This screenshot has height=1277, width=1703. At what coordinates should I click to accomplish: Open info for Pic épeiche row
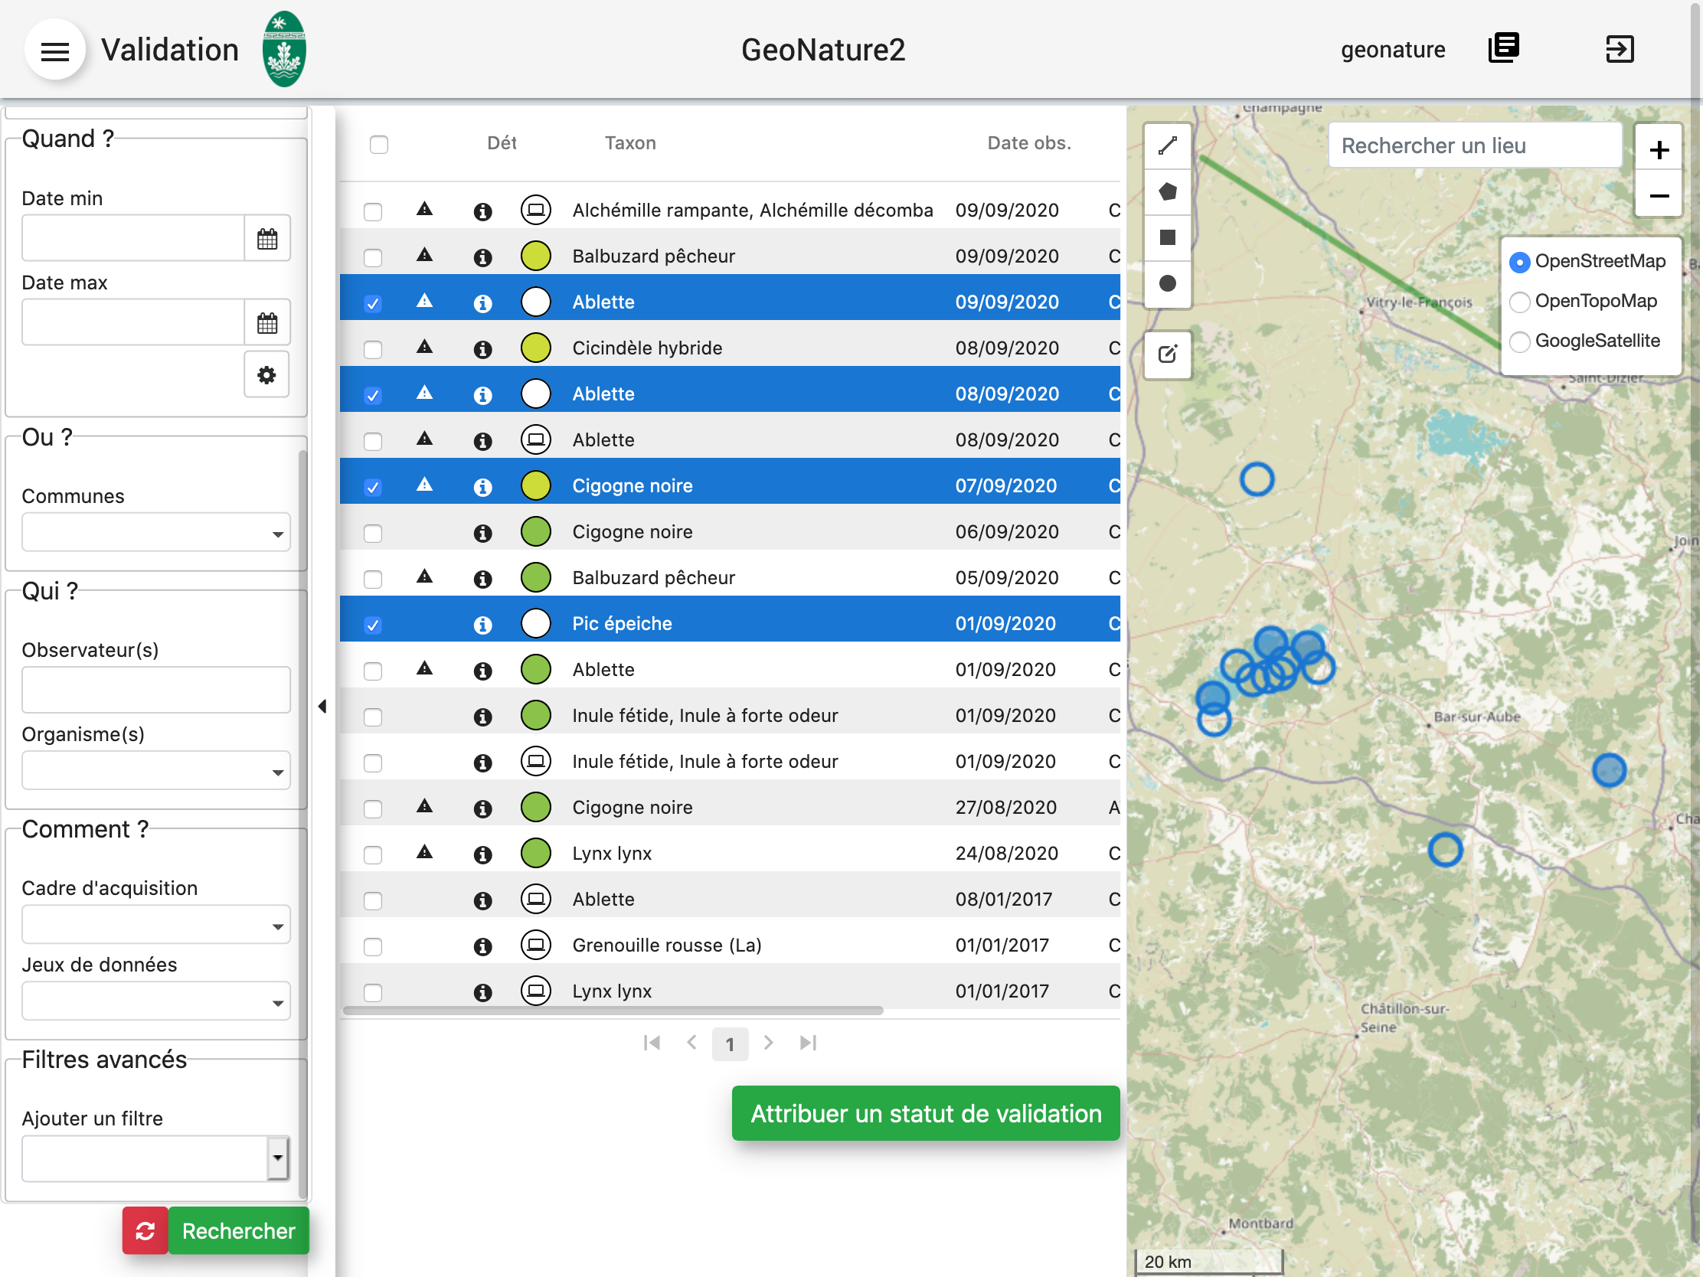tap(482, 624)
